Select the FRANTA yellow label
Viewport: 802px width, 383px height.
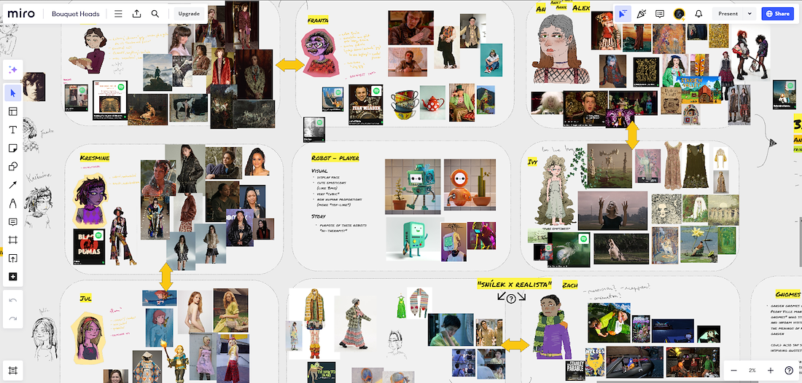click(x=318, y=20)
